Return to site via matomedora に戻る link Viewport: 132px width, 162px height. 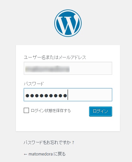click(45, 154)
